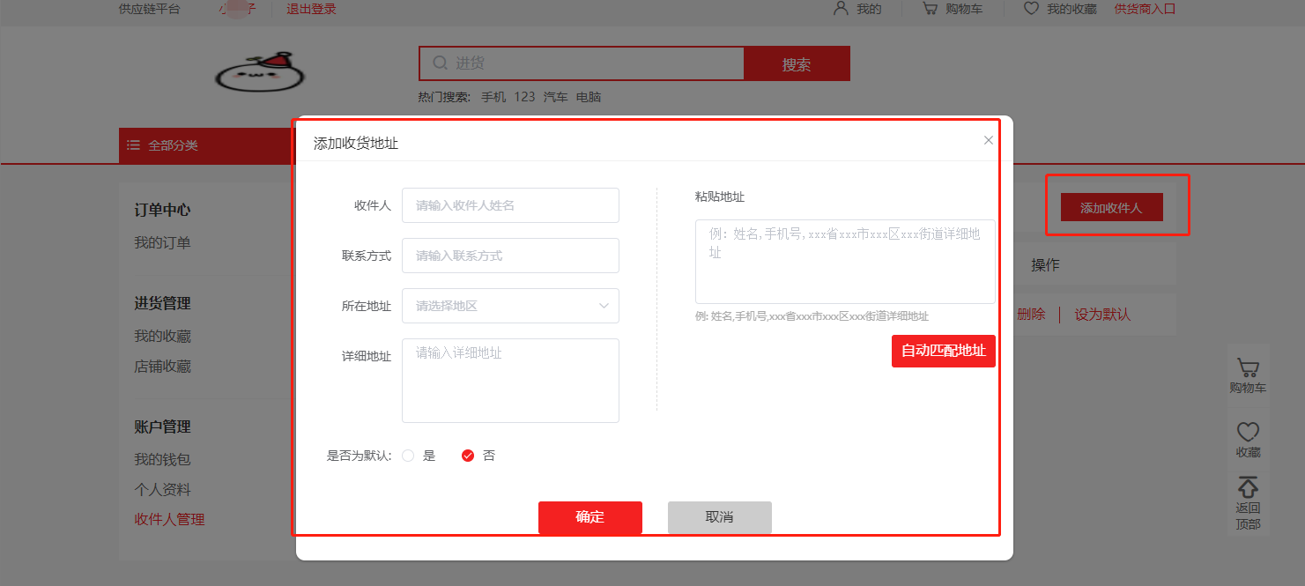Click the shopping cart icon in top bar
This screenshot has width=1305, height=586.
[930, 9]
